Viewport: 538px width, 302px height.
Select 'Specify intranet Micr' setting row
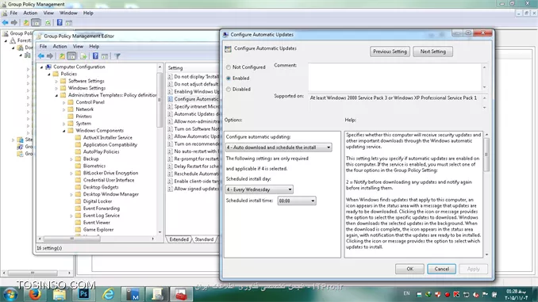pos(194,106)
